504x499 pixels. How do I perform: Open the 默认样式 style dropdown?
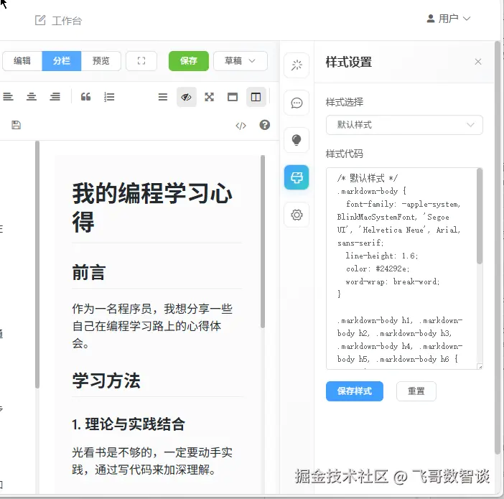(x=404, y=125)
